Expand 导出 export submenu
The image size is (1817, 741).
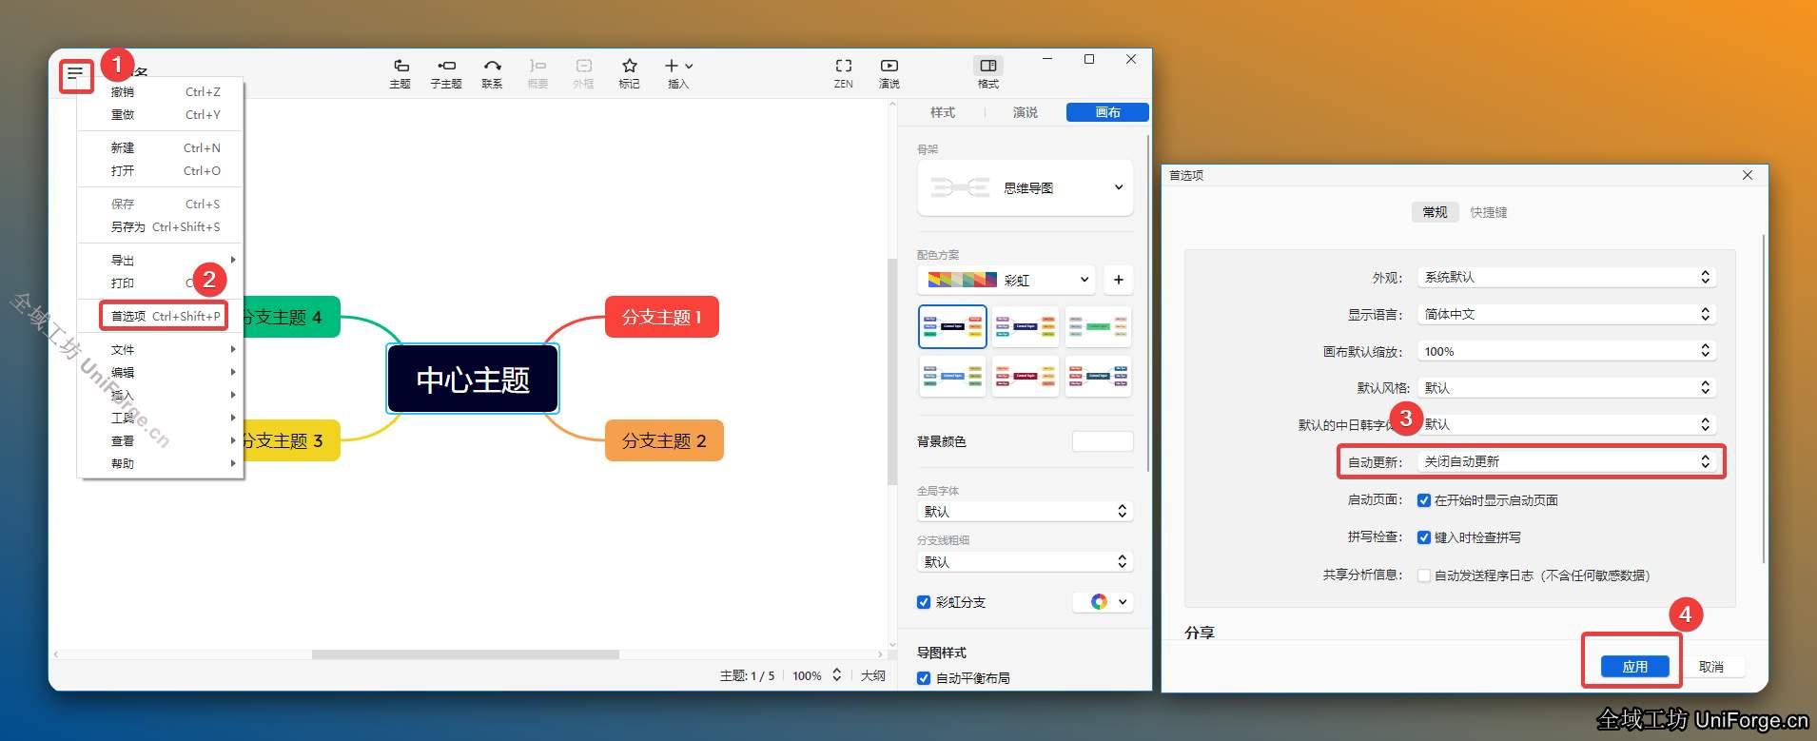coord(162,261)
